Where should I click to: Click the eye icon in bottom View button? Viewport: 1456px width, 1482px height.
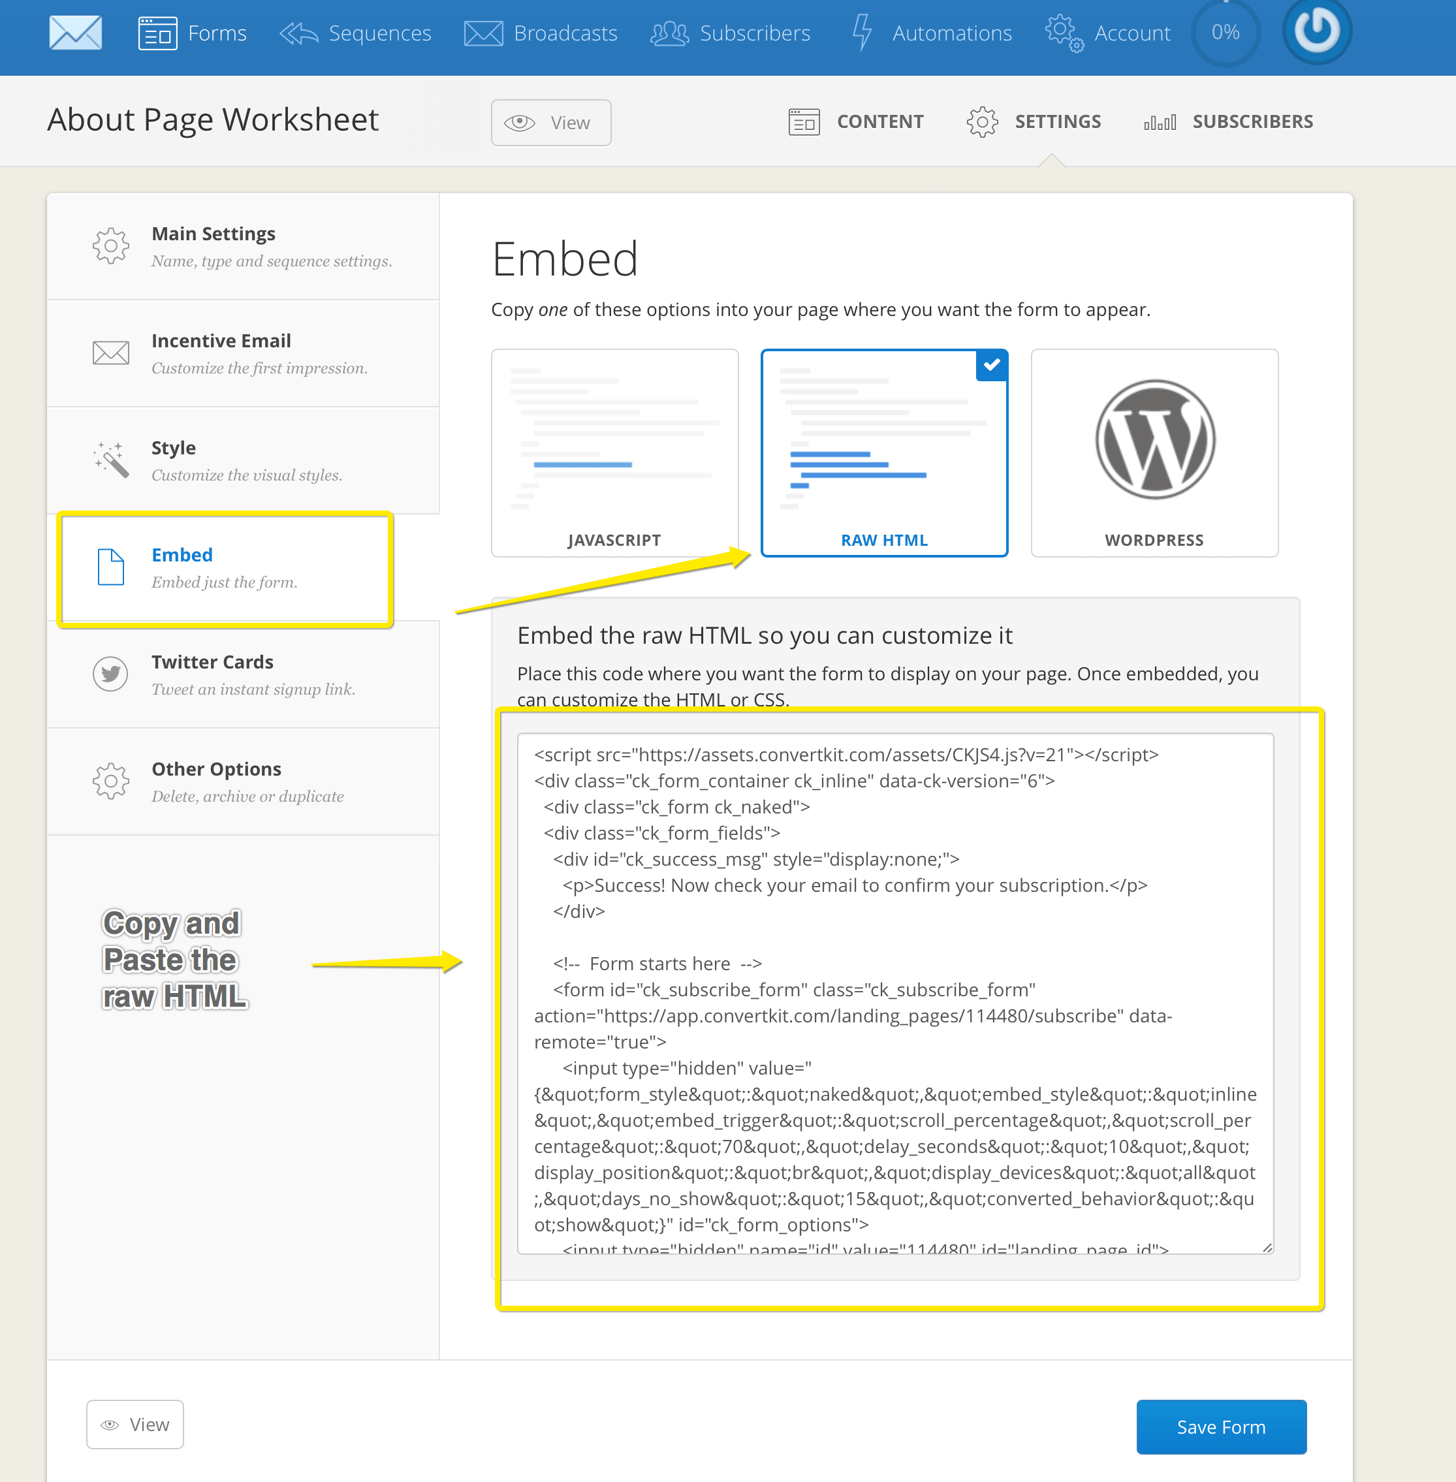coord(110,1425)
